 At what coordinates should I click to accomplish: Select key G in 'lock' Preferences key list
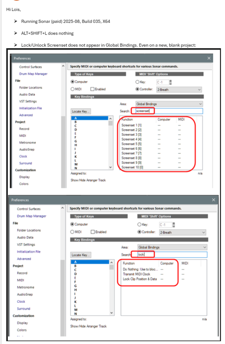click(x=90, y=286)
